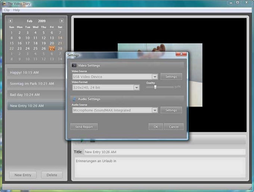254x192 pixels.
Task: Create a diary entry with New Entry button
Action: pos(23,175)
